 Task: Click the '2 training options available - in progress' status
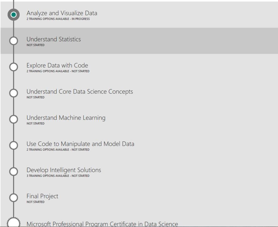coord(58,19)
